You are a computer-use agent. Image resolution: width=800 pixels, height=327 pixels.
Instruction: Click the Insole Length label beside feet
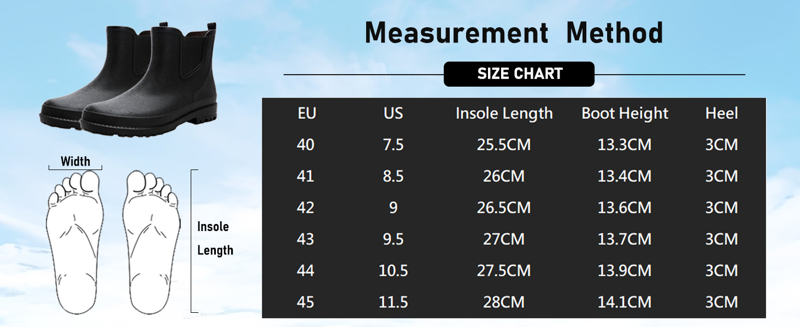tap(215, 239)
